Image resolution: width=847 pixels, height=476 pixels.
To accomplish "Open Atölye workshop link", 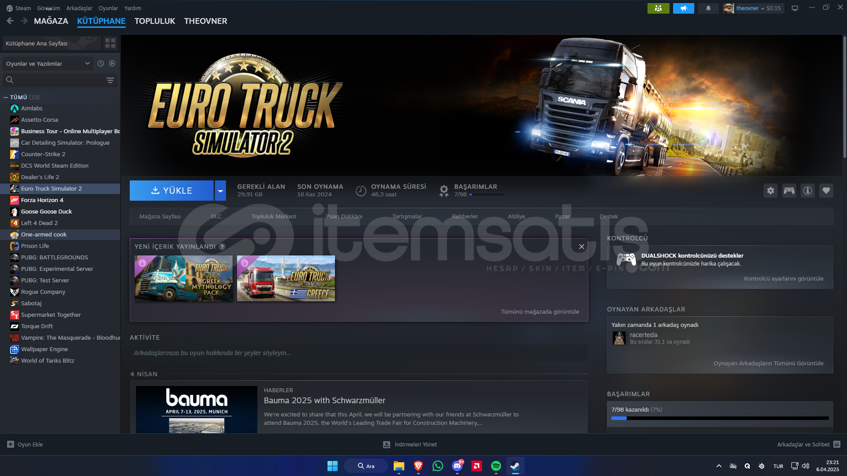I will pyautogui.click(x=516, y=216).
